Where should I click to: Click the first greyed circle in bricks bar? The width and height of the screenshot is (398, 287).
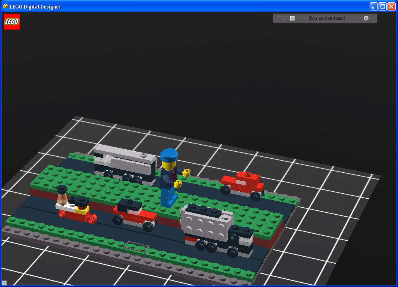pos(279,18)
